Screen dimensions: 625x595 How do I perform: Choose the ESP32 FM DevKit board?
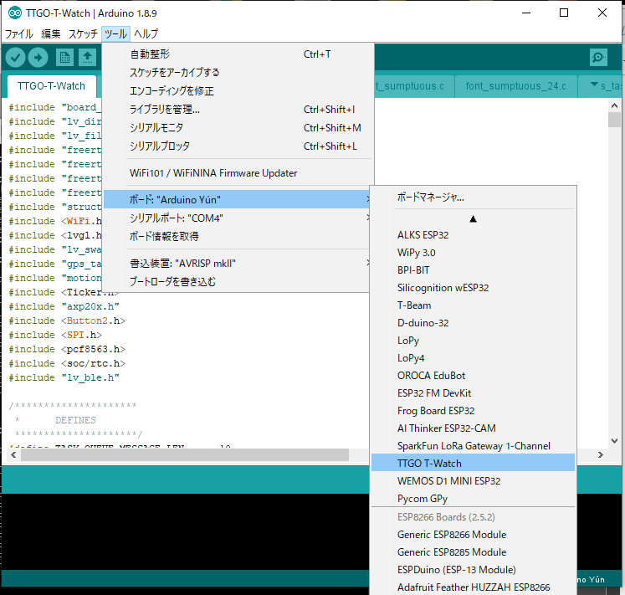point(473,392)
